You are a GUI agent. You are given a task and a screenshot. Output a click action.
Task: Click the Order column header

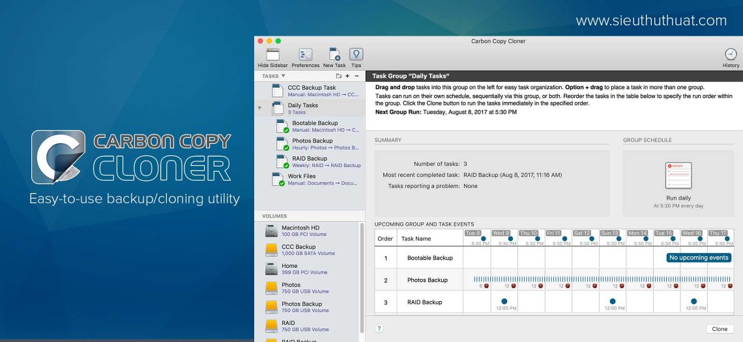click(385, 239)
